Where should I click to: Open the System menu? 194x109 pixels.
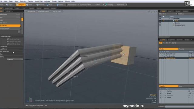[x=67, y=1]
